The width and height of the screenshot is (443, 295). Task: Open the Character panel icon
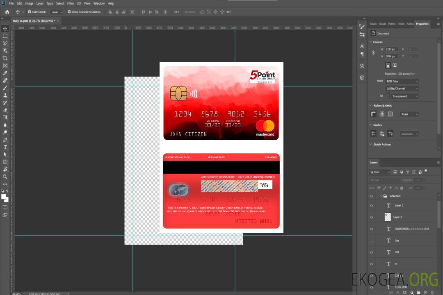[362, 46]
